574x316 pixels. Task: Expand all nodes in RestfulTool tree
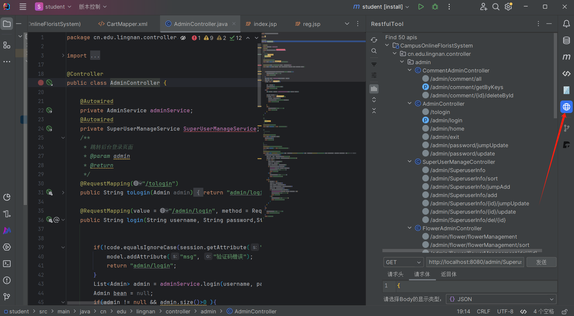(x=374, y=100)
